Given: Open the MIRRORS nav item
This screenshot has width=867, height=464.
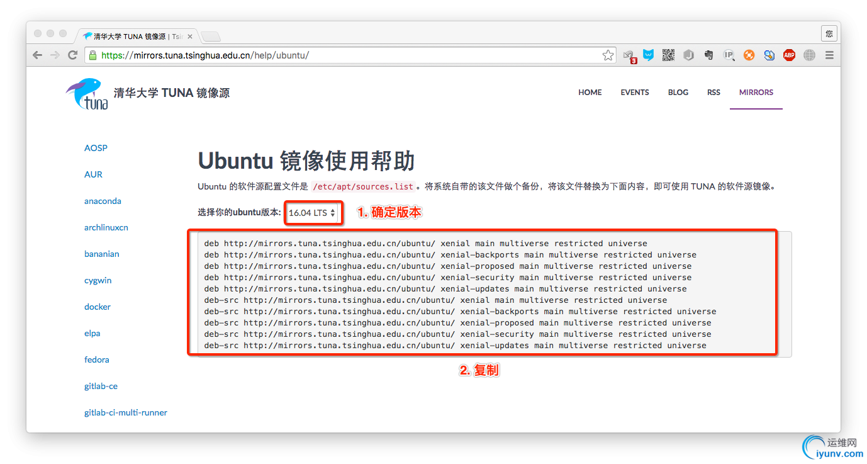Looking at the screenshot, I should coord(756,93).
